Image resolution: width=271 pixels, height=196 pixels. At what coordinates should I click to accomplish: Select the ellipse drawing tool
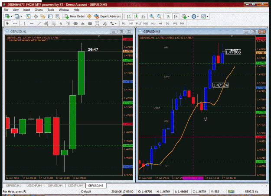point(75,23)
